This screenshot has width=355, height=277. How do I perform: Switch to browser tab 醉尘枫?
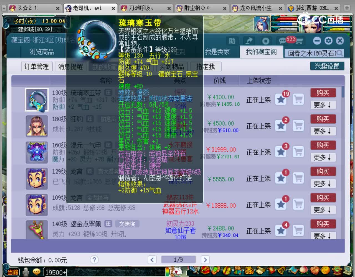click(202, 8)
